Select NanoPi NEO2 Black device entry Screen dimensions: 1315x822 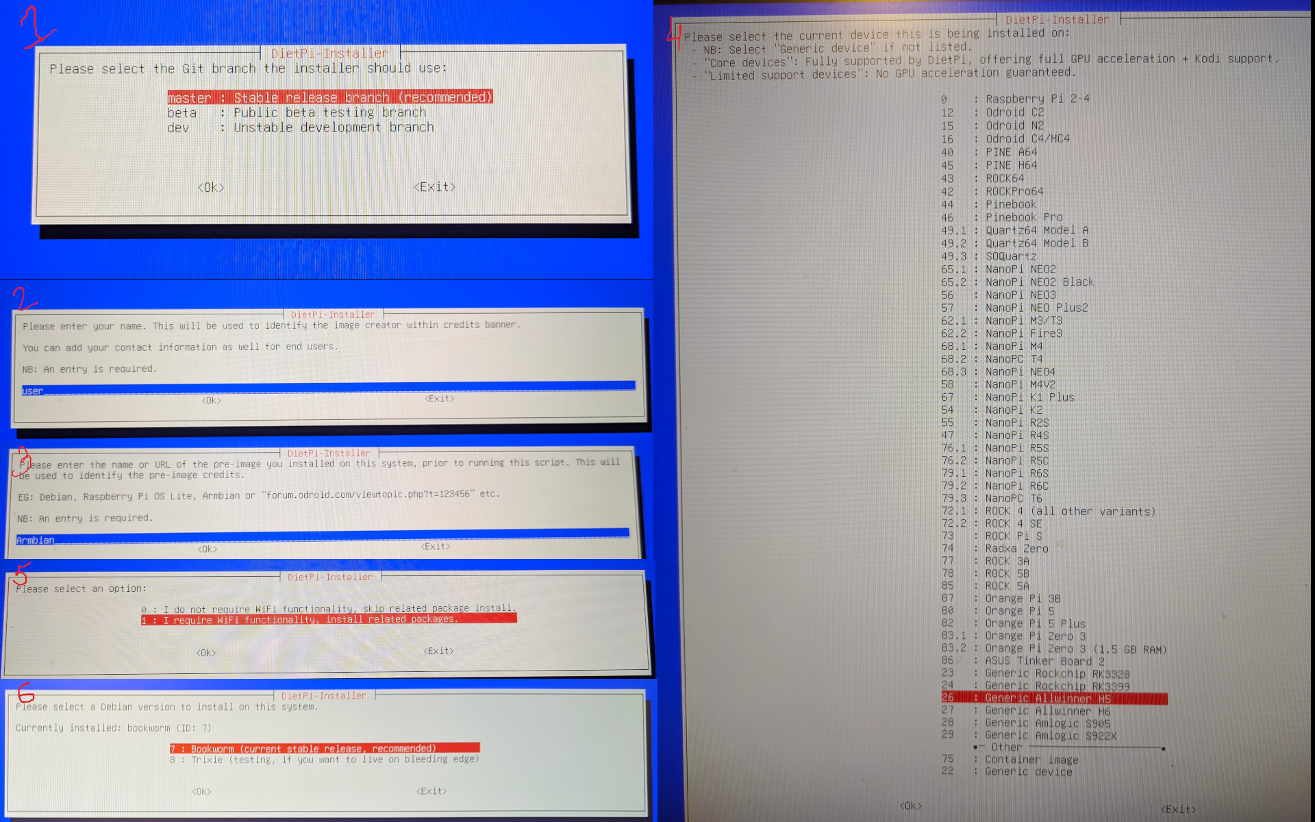(1018, 282)
